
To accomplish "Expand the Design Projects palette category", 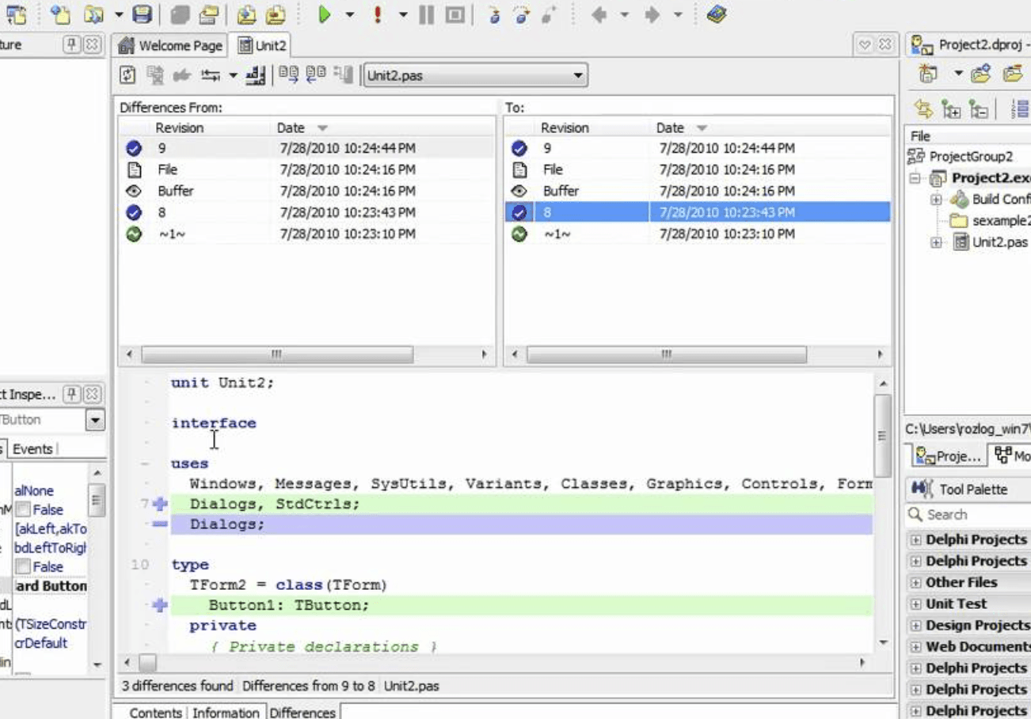I will (x=915, y=625).
